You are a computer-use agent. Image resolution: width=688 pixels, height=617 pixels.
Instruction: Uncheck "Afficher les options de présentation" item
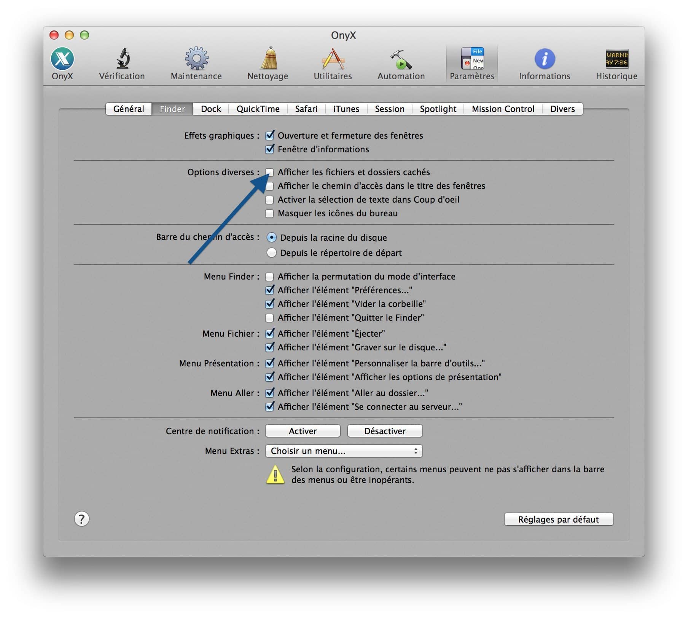(x=270, y=377)
